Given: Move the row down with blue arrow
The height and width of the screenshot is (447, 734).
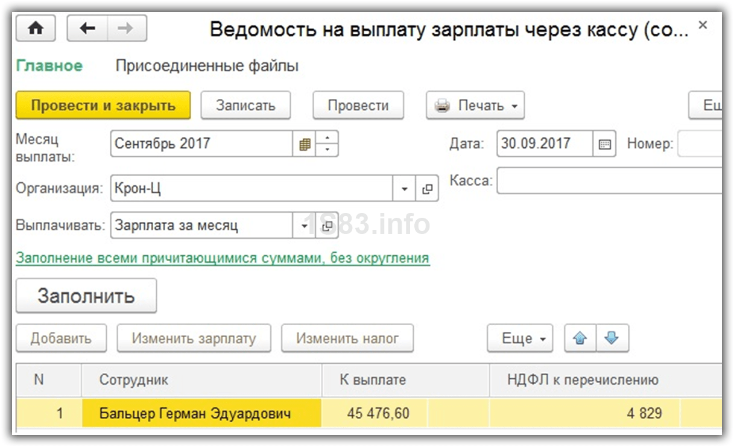Looking at the screenshot, I should (612, 338).
